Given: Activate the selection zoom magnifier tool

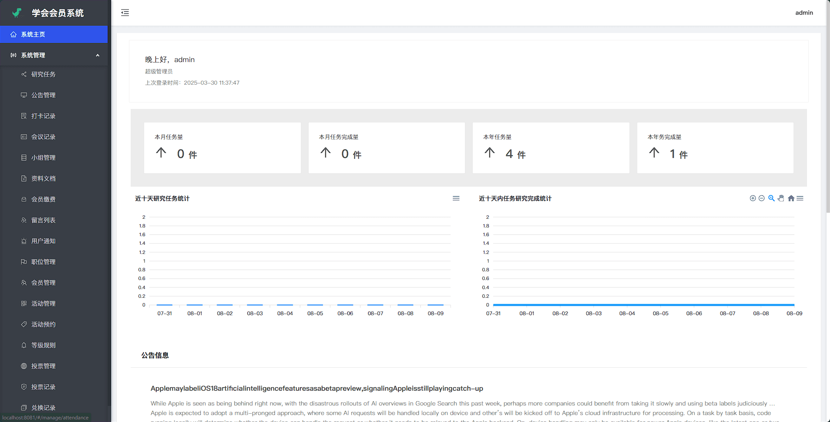Looking at the screenshot, I should click(771, 198).
